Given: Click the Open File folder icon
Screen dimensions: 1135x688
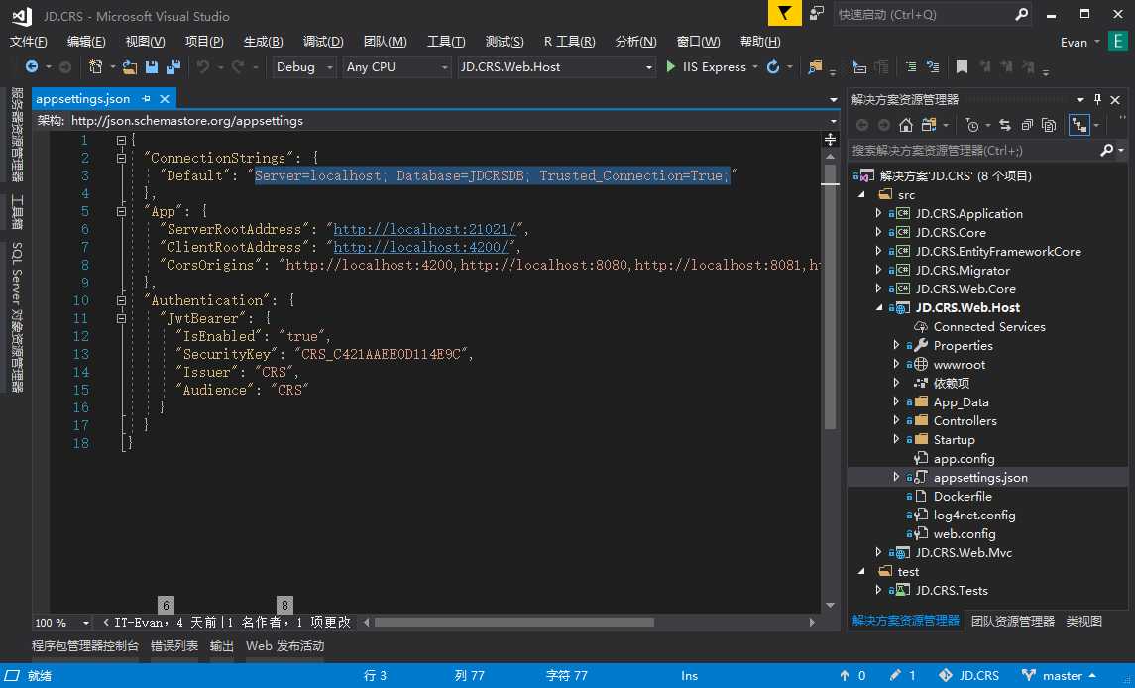Looking at the screenshot, I should point(130,66).
